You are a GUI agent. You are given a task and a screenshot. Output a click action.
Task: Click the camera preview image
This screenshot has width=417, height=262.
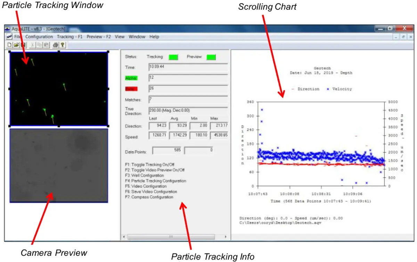pyautogui.click(x=58, y=166)
